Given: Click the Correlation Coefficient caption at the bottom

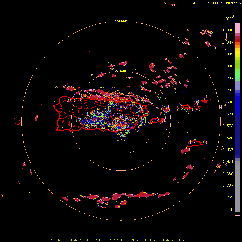Looking at the screenshot, I should pos(121,240).
